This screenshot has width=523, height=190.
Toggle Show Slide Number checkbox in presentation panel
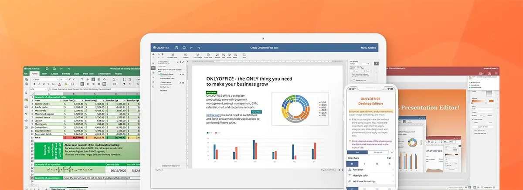click(473, 131)
